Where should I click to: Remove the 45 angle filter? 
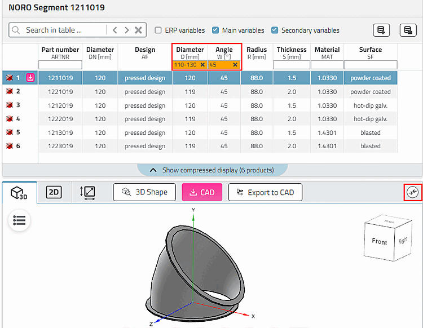coord(235,65)
